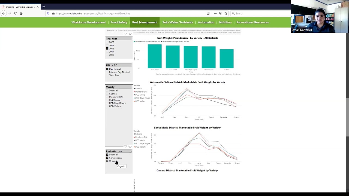Toggle reader view icon in address bar
Screen dimensions: 349x196
[208, 13]
